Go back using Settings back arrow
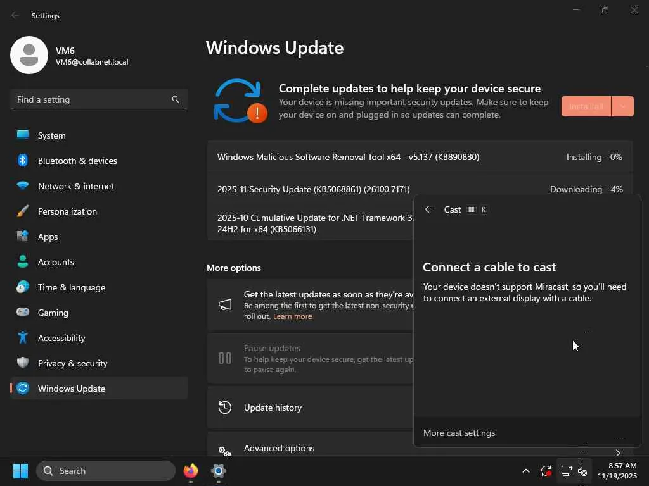This screenshot has width=649, height=486. click(15, 15)
